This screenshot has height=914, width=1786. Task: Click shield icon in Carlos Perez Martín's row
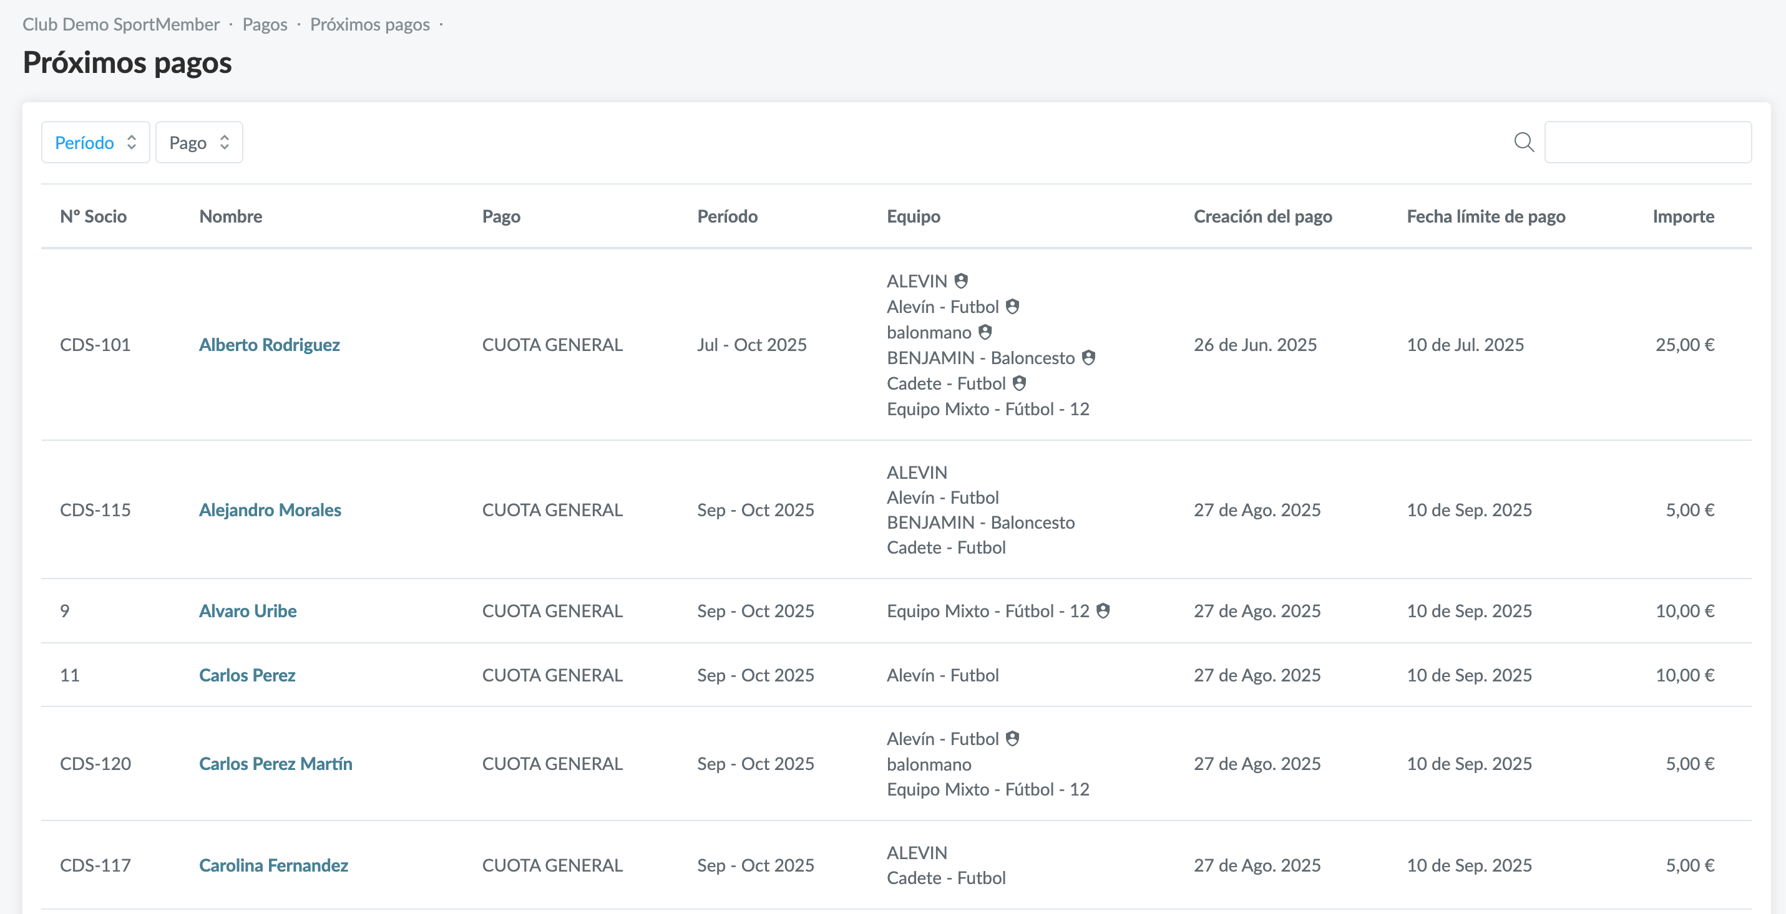tap(1012, 739)
